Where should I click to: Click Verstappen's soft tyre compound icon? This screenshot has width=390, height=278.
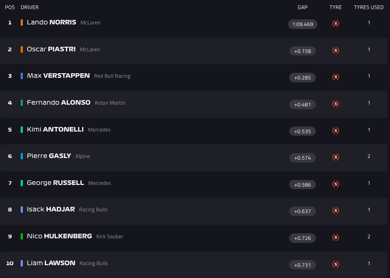336,77
